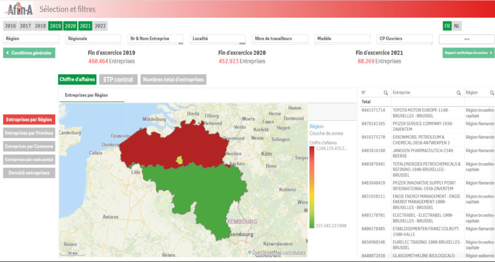Click company number 0831958211
The height and width of the screenshot is (262, 495).
tap(374, 196)
